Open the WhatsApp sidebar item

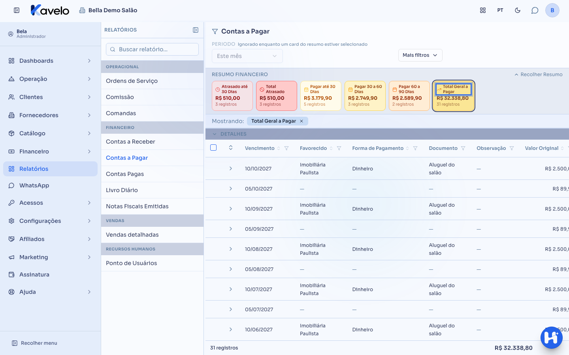[x=50, y=185]
